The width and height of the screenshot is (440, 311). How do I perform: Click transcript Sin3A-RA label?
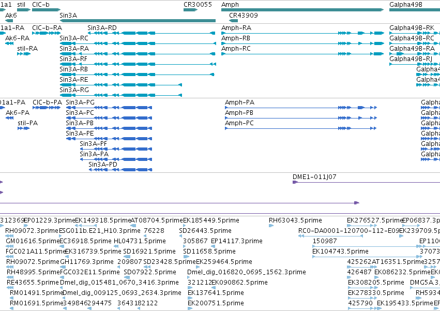click(x=74, y=49)
